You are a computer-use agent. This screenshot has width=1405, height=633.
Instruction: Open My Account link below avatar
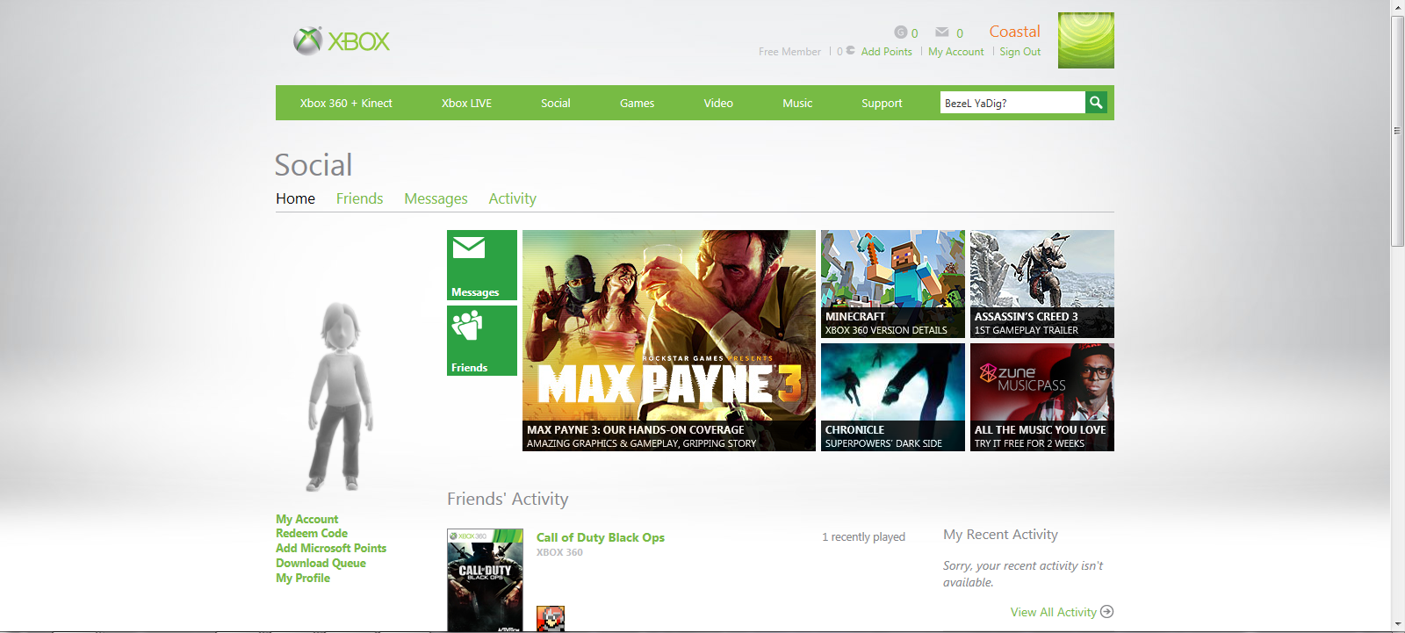click(x=306, y=519)
